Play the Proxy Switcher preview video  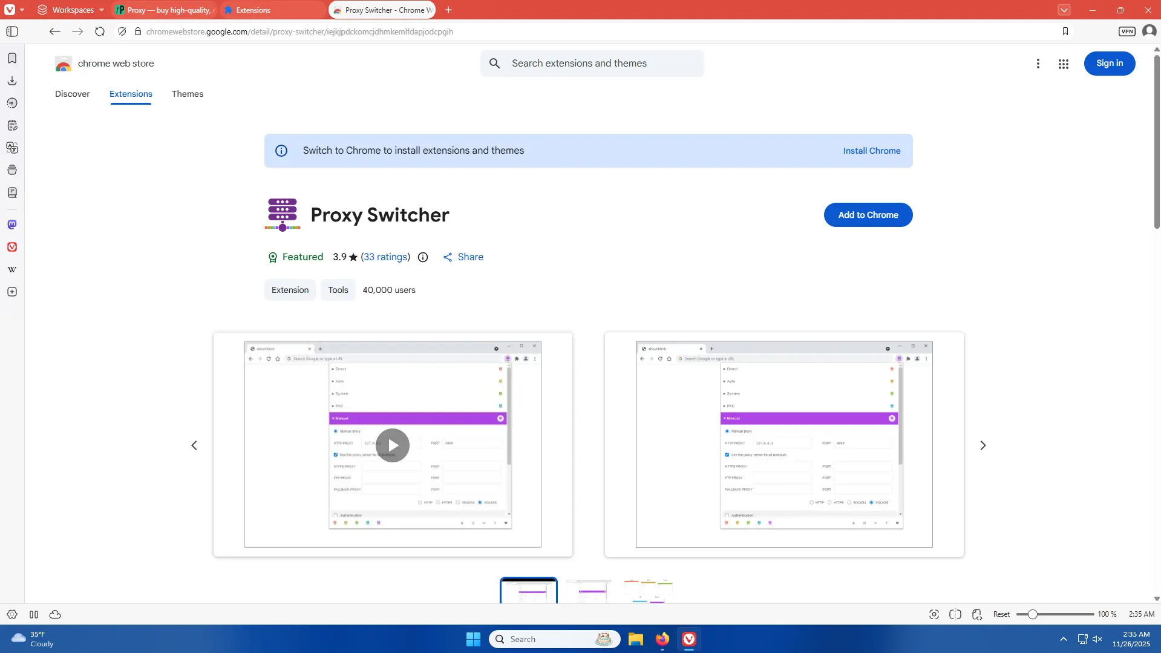coord(393,445)
